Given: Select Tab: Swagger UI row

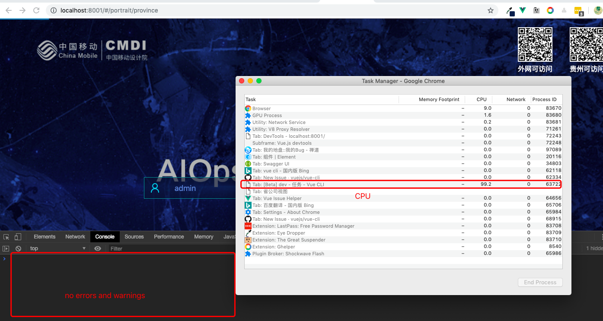Looking at the screenshot, I should [403, 164].
